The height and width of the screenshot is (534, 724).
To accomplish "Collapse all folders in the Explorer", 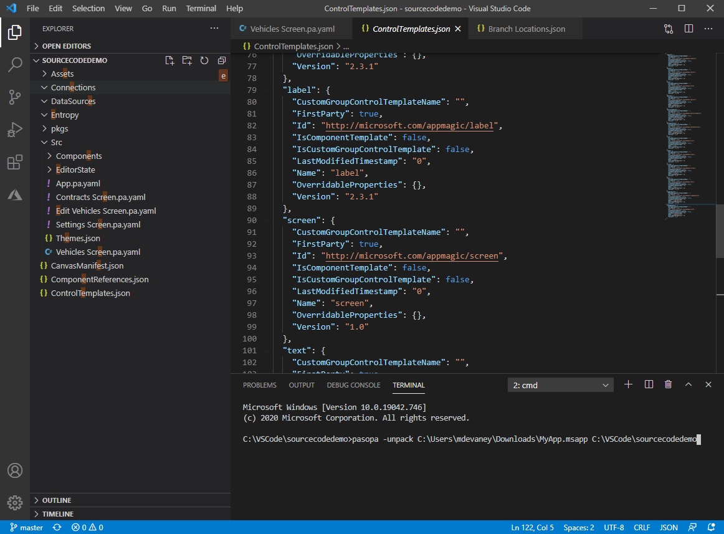I will 221,60.
